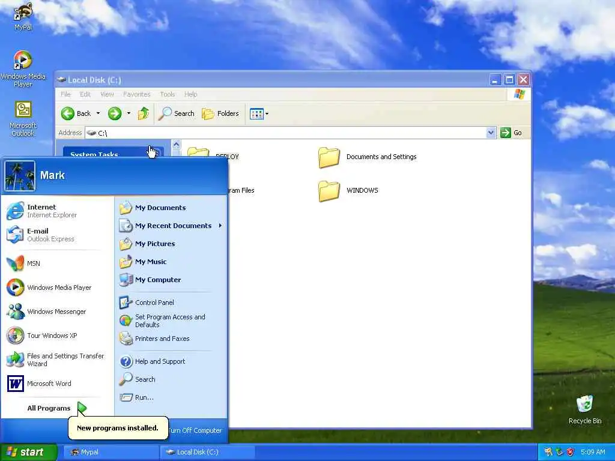Toggle the Folders pane button
Image resolution: width=615 pixels, height=461 pixels.
[x=220, y=113]
